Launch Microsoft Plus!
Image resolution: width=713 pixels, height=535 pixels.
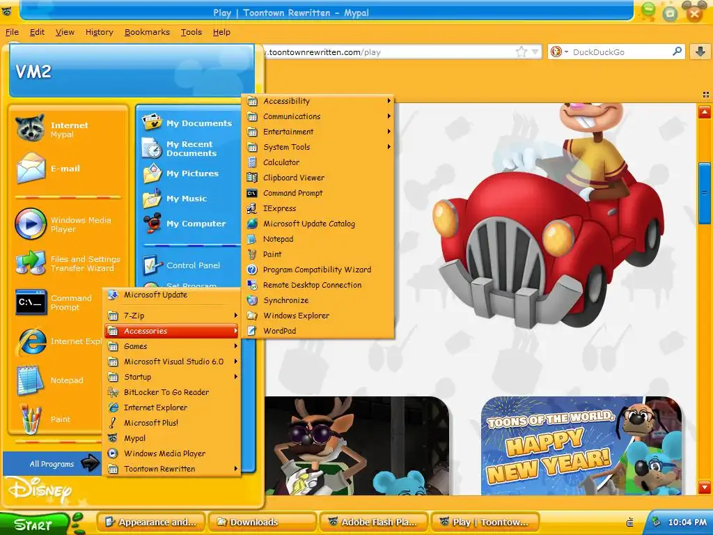(x=172, y=423)
